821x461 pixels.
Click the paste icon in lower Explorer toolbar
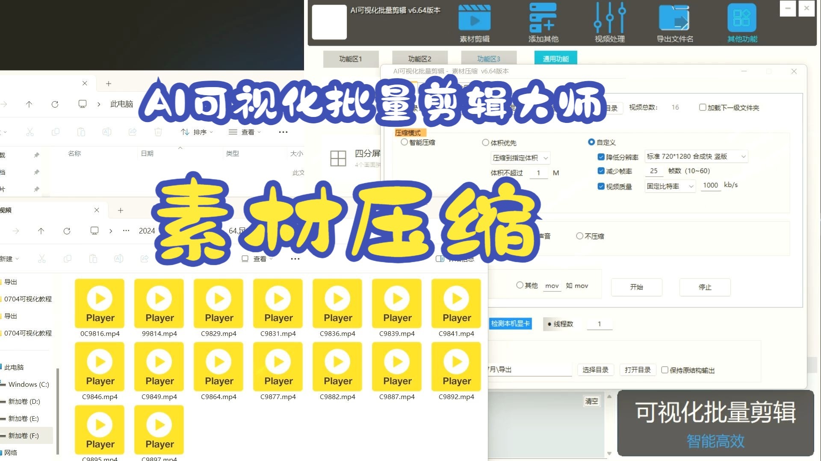tap(93, 259)
